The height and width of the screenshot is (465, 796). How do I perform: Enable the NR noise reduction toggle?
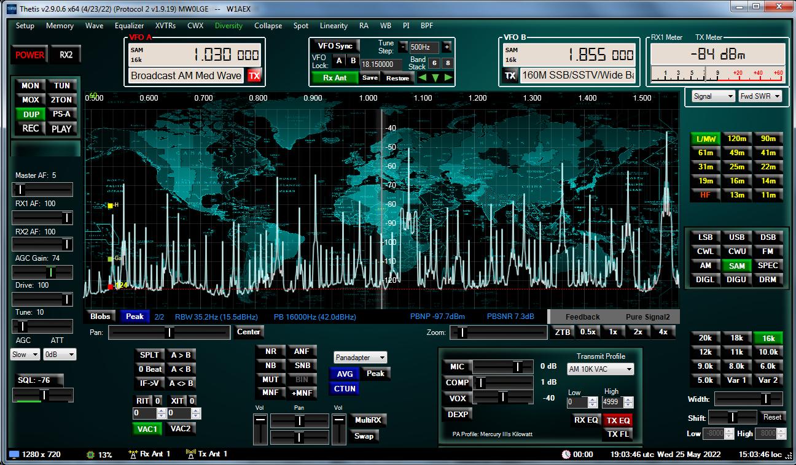tap(270, 352)
